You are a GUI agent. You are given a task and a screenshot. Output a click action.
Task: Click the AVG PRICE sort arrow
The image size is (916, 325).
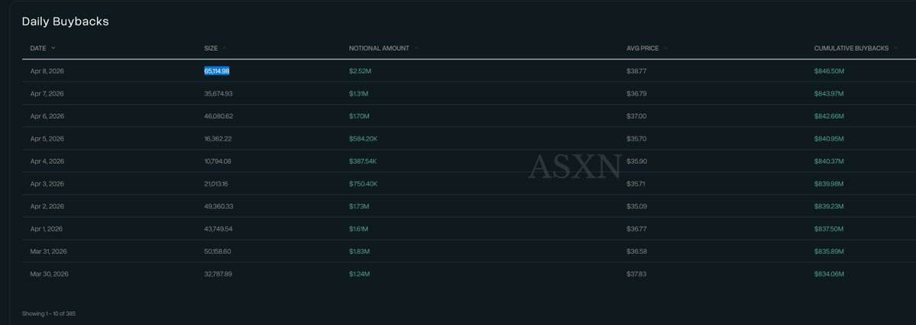pos(666,48)
